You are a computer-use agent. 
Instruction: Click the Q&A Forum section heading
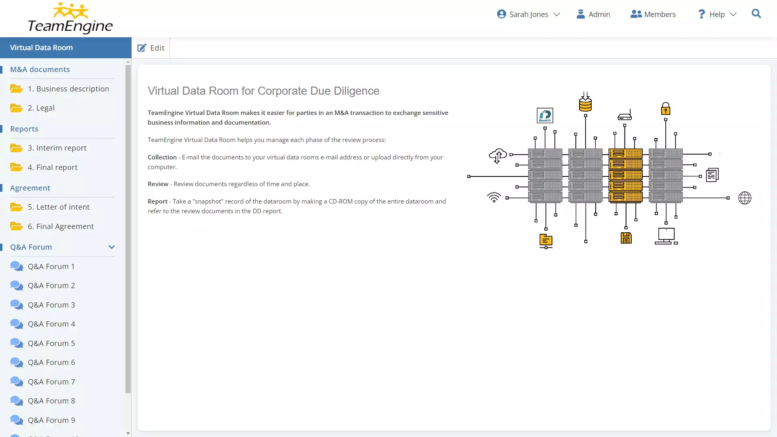tap(31, 247)
